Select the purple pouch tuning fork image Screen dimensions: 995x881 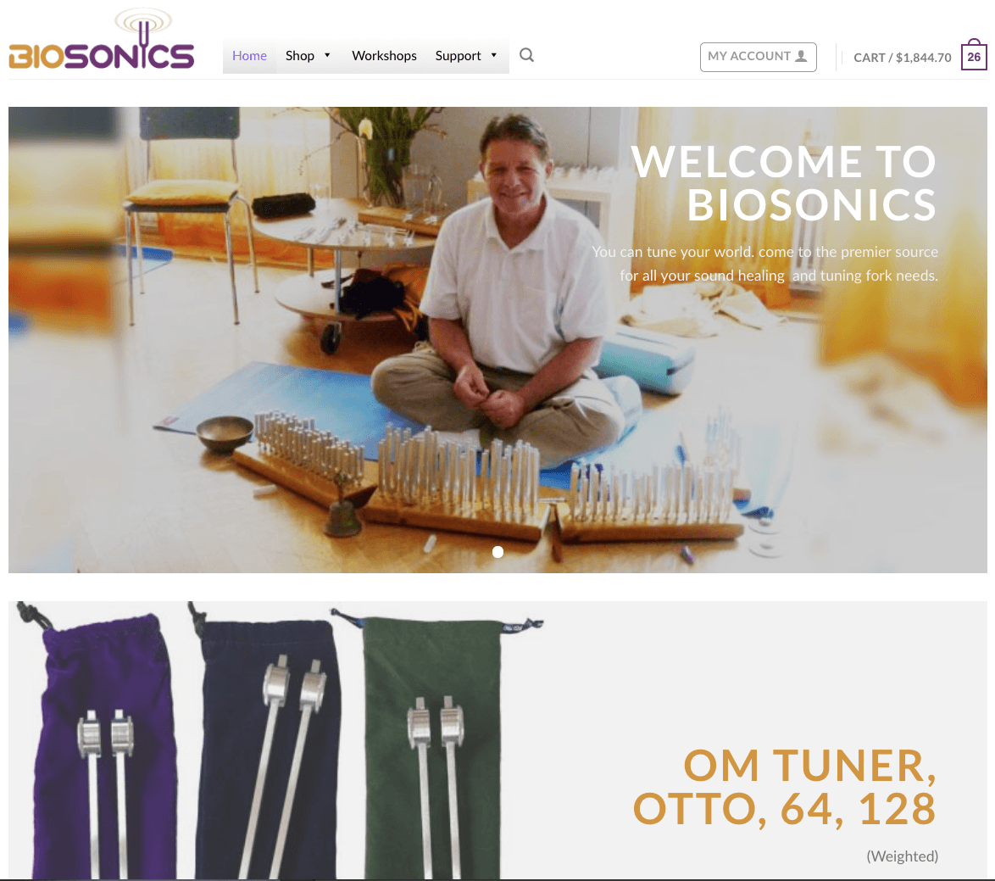click(105, 741)
